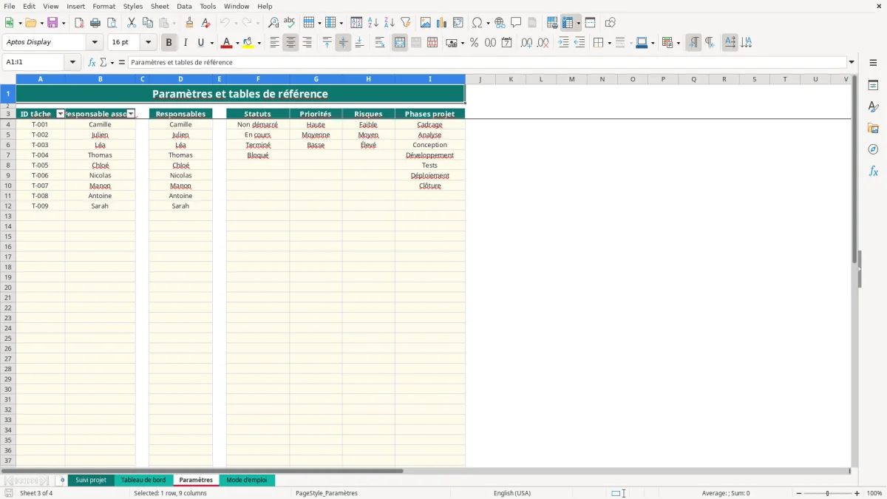Click PageStyle_Paramètres in status bar
887x499 pixels.
(327, 493)
